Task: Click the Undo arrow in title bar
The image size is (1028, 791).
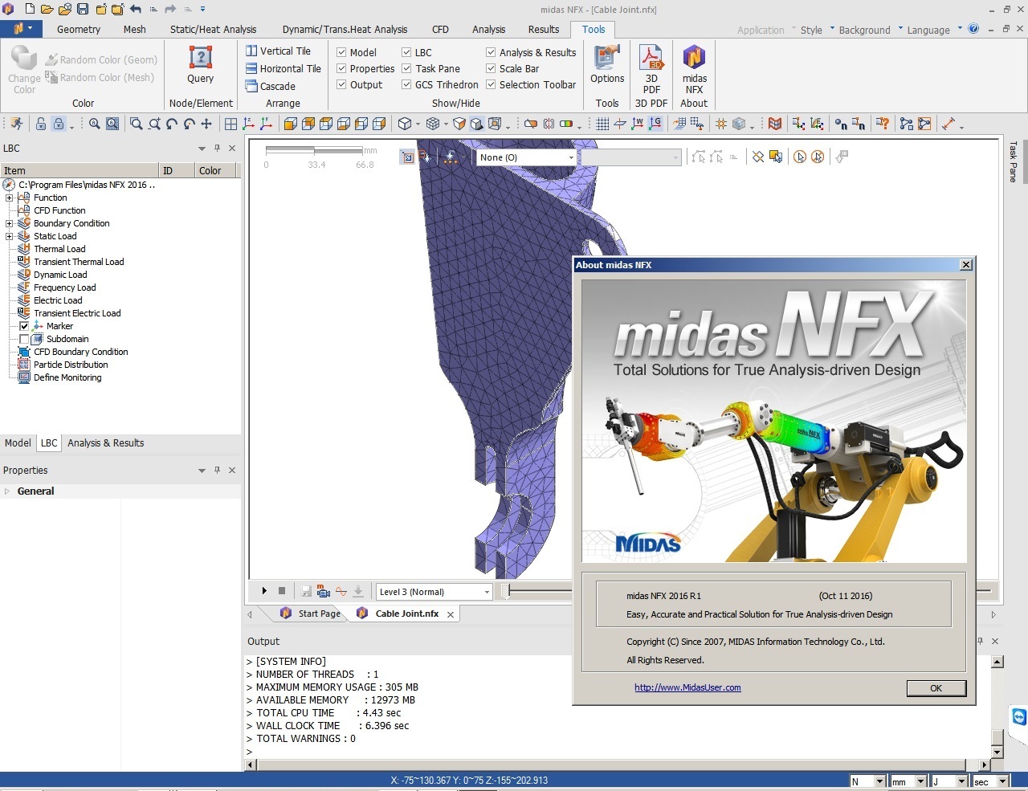Action: point(135,9)
